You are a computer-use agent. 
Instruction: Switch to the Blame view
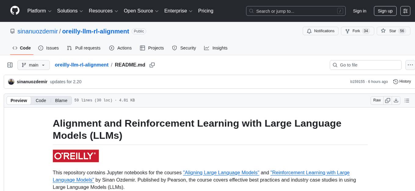(61, 100)
